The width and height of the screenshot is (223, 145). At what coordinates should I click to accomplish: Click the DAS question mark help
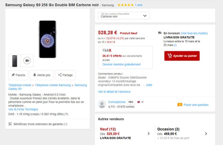[66, 114]
